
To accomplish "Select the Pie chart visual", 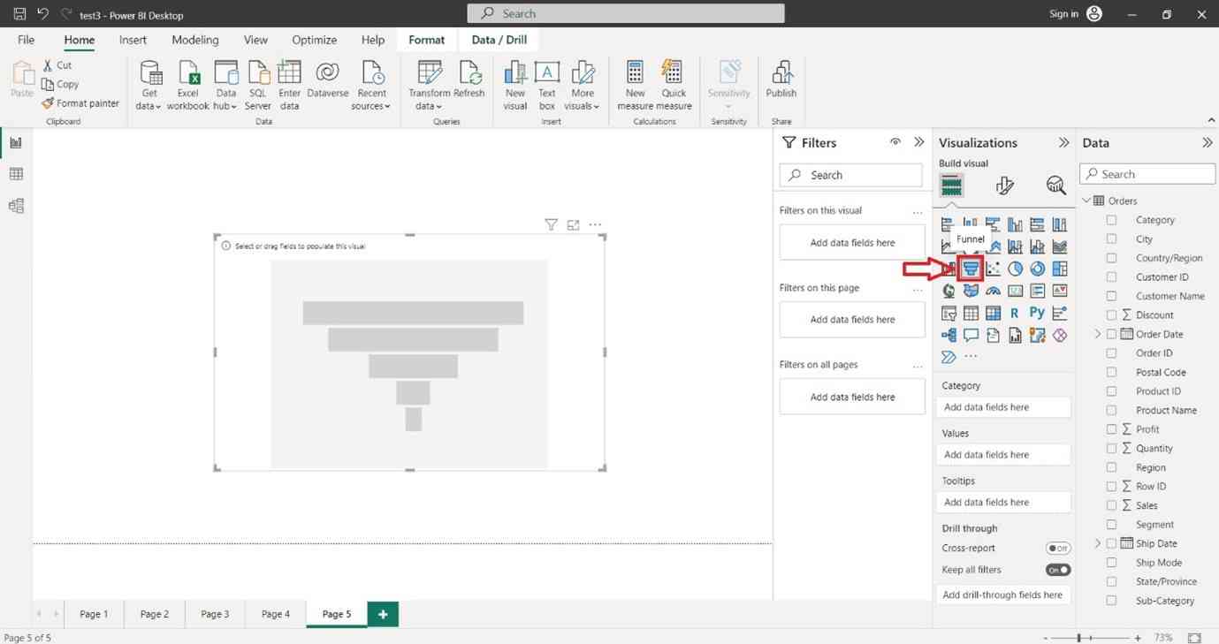I will [1015, 269].
